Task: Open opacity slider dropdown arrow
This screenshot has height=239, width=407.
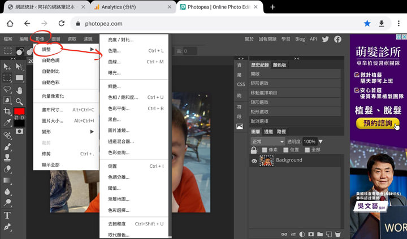Action: coord(321,142)
